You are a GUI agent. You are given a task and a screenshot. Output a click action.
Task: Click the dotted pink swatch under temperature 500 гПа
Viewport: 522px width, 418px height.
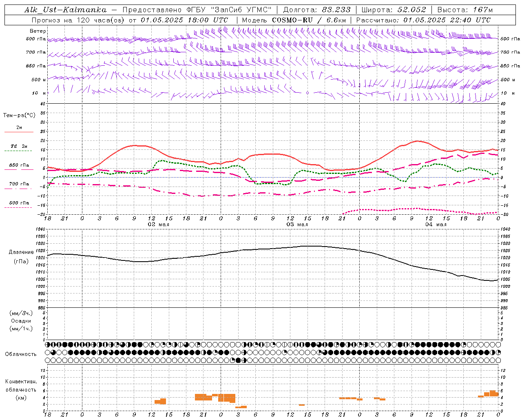19,207
